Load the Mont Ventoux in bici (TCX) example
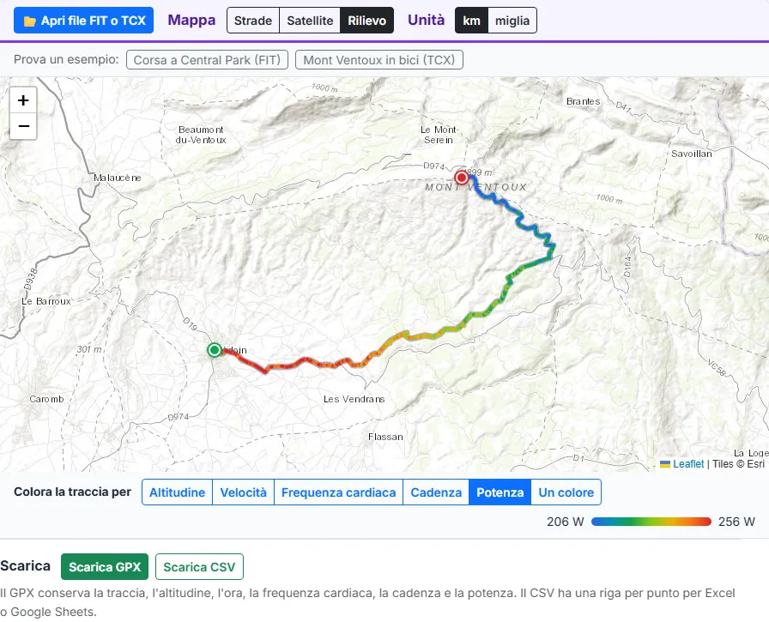 pyautogui.click(x=379, y=60)
